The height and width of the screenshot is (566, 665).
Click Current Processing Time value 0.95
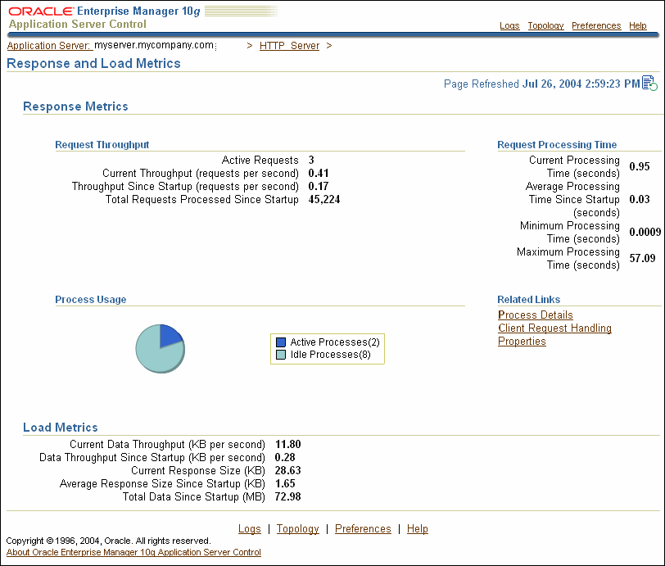pyautogui.click(x=640, y=166)
